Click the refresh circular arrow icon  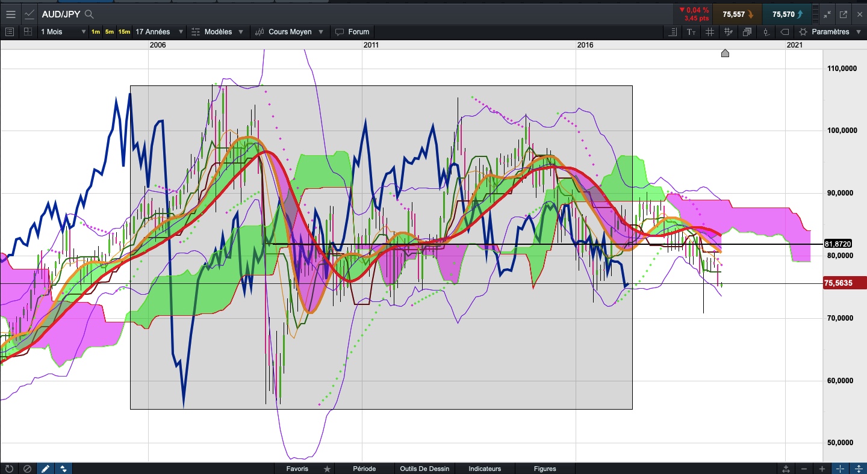9,469
